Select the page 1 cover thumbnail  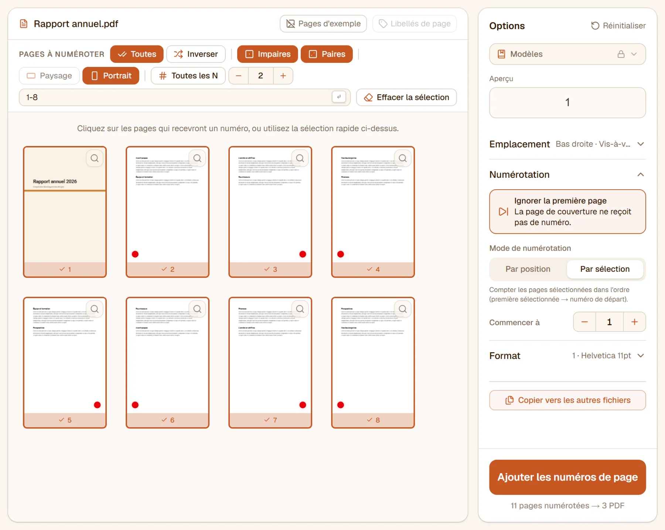point(65,212)
